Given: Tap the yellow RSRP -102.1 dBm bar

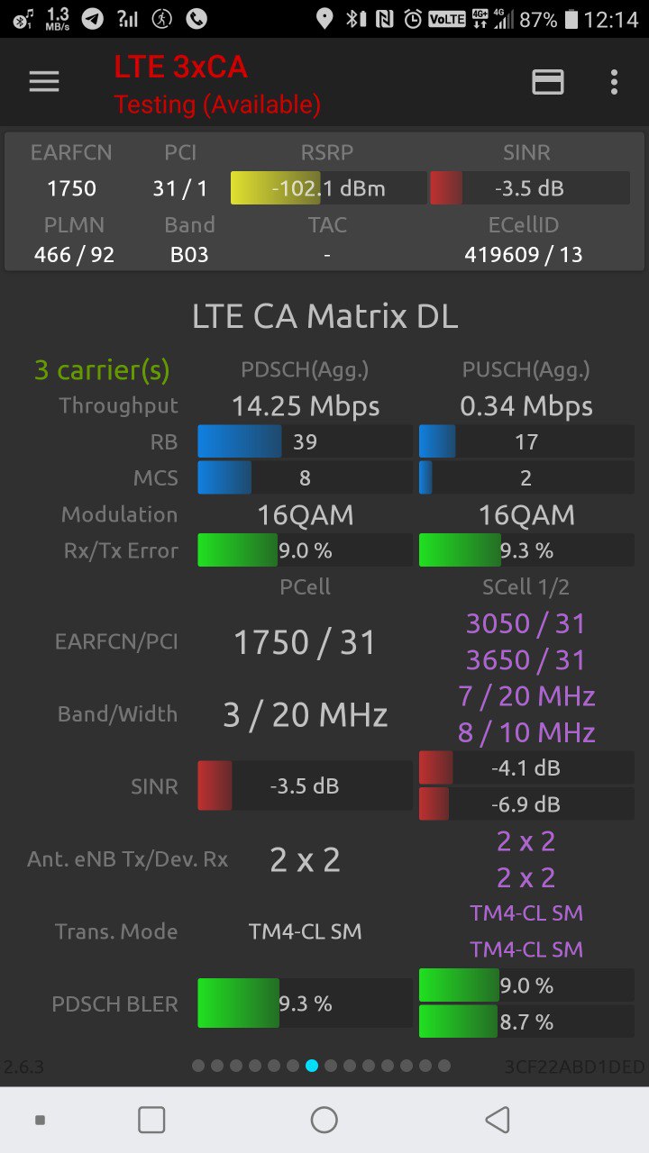Looking at the screenshot, I should (328, 188).
